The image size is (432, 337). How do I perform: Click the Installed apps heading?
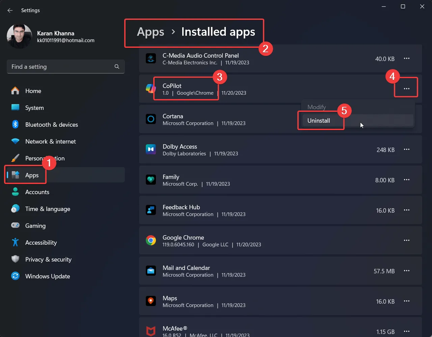click(218, 32)
